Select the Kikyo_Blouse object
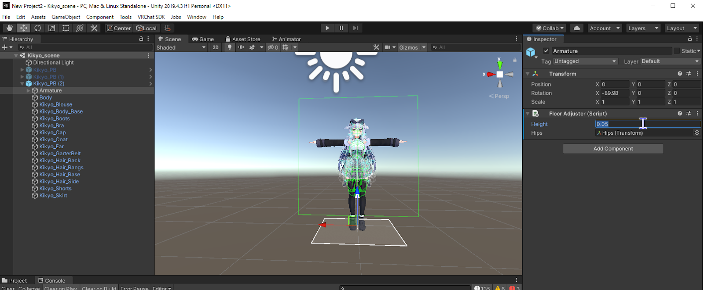The width and height of the screenshot is (704, 290). pos(56,104)
